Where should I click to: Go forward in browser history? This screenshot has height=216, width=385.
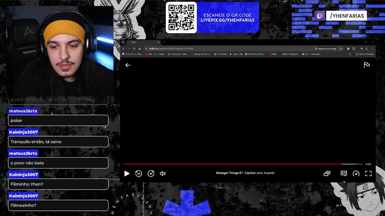[x=129, y=49]
